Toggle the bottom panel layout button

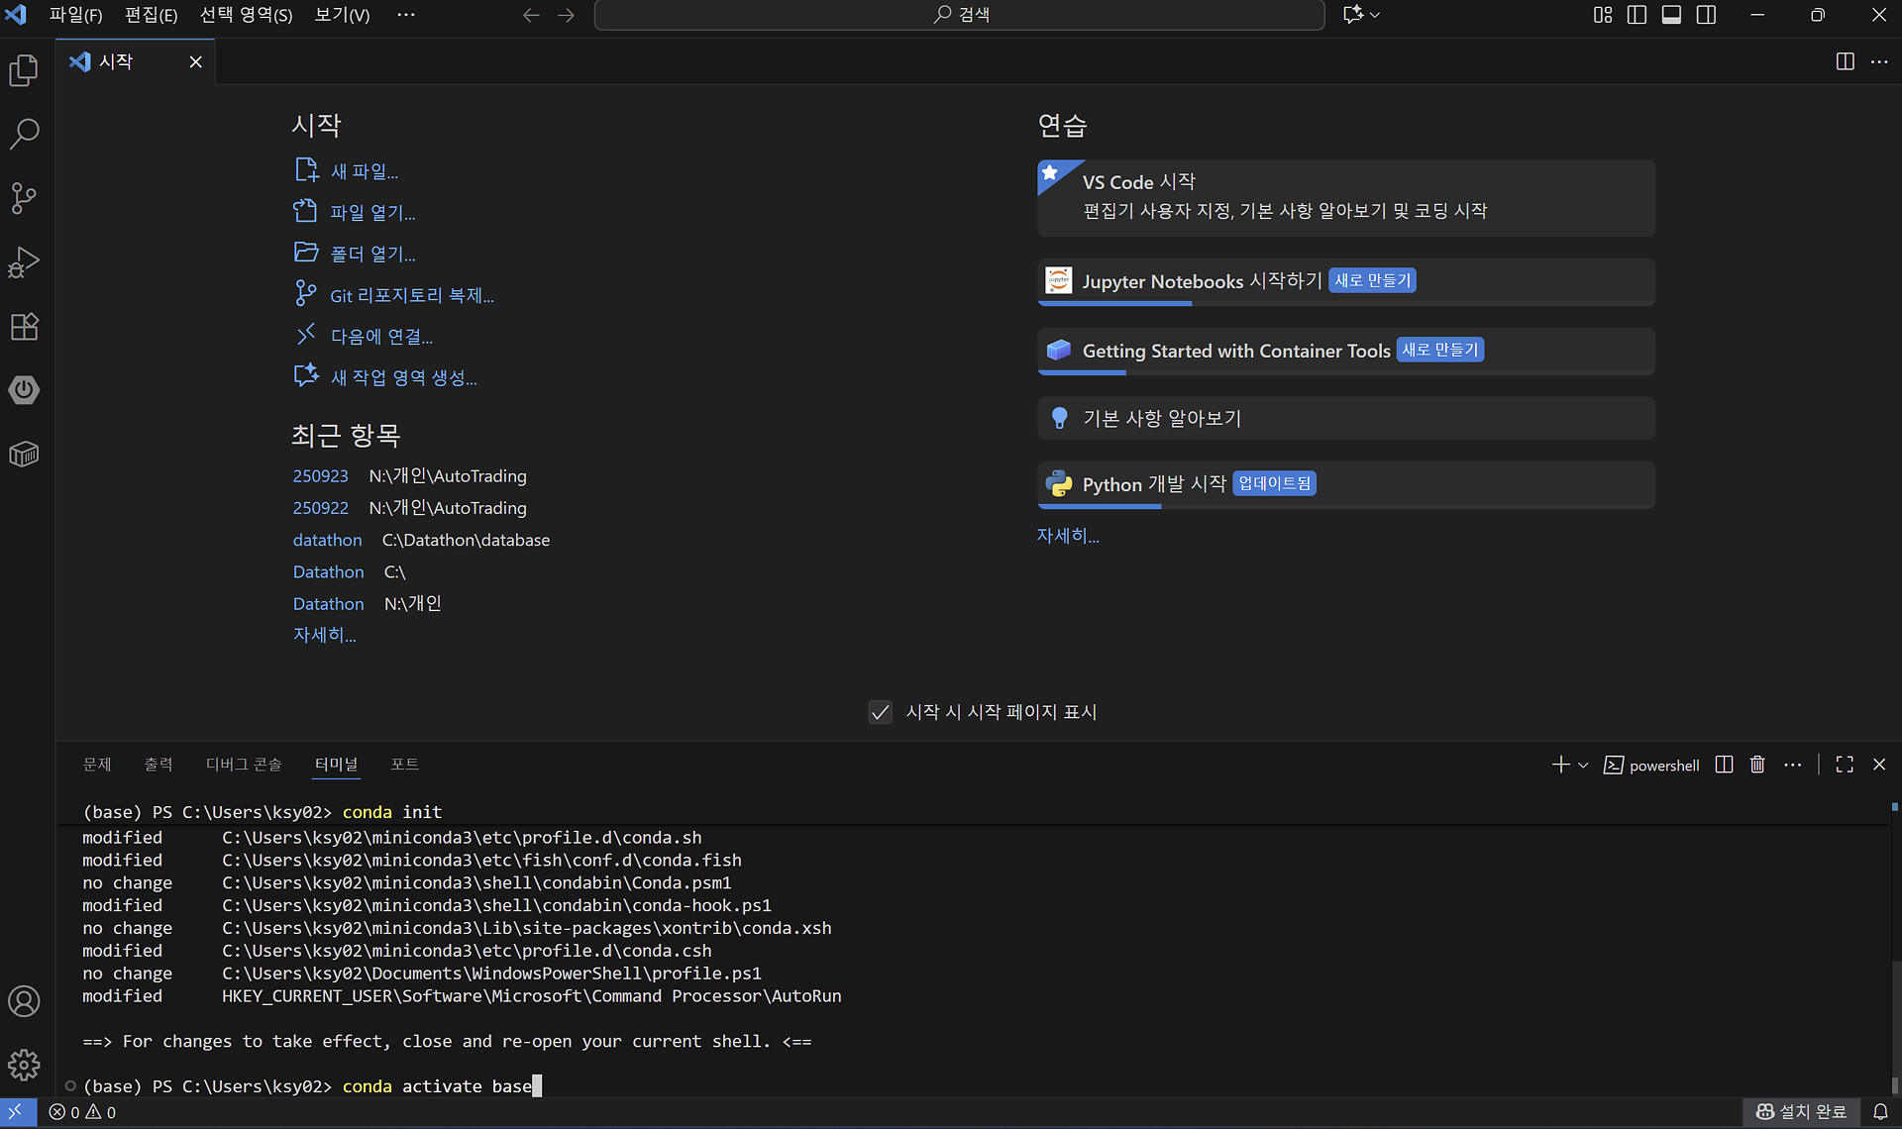pyautogui.click(x=1671, y=15)
